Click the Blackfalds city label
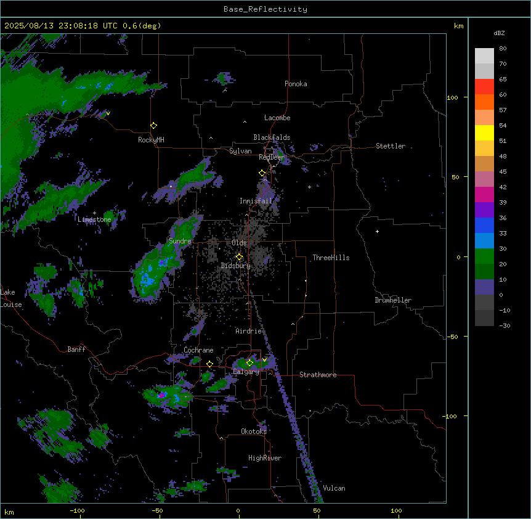The width and height of the screenshot is (531, 519). click(x=272, y=137)
